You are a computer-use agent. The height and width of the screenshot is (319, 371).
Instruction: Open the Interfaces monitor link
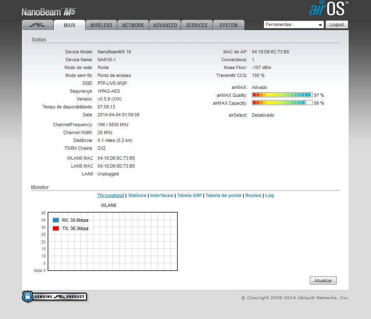click(162, 195)
